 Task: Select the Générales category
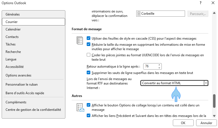pyautogui.click(x=34, y=14)
